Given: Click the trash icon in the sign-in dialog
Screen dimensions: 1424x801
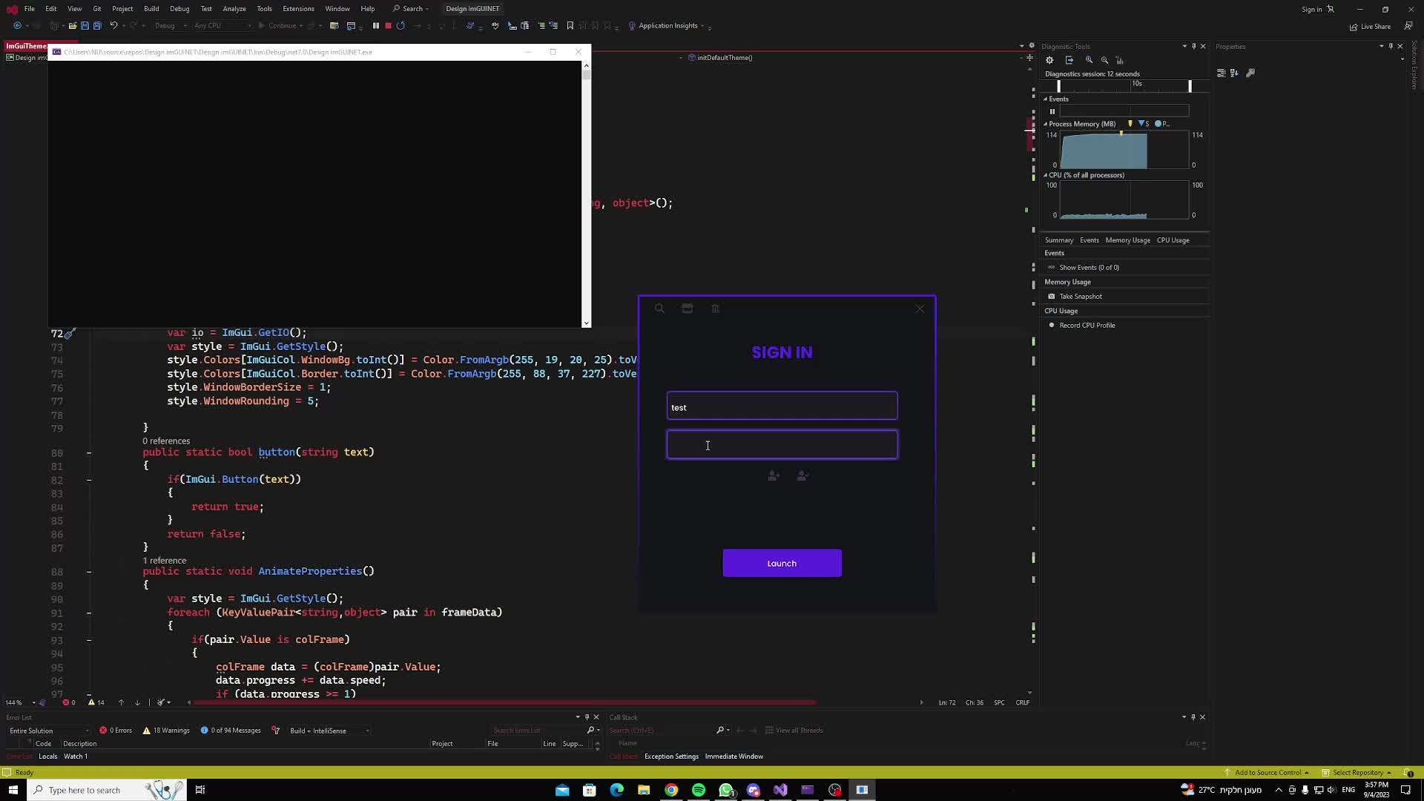Looking at the screenshot, I should tap(715, 308).
